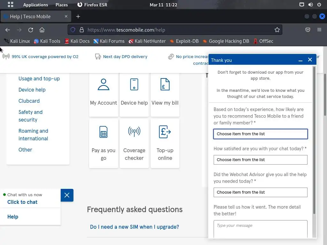Open the Firefox ESR app menu
The height and width of the screenshot is (245, 327).
click(x=92, y=5)
